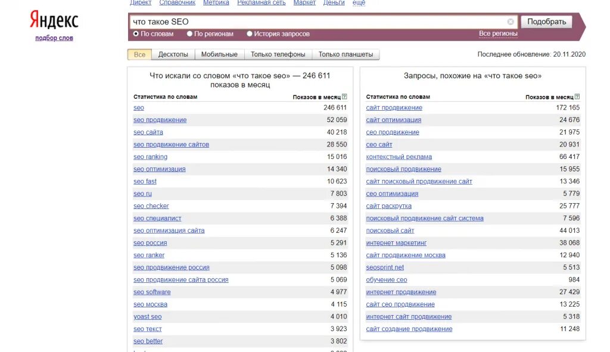Select 'История запросов' radio option
The height and width of the screenshot is (352, 610).
click(x=250, y=34)
